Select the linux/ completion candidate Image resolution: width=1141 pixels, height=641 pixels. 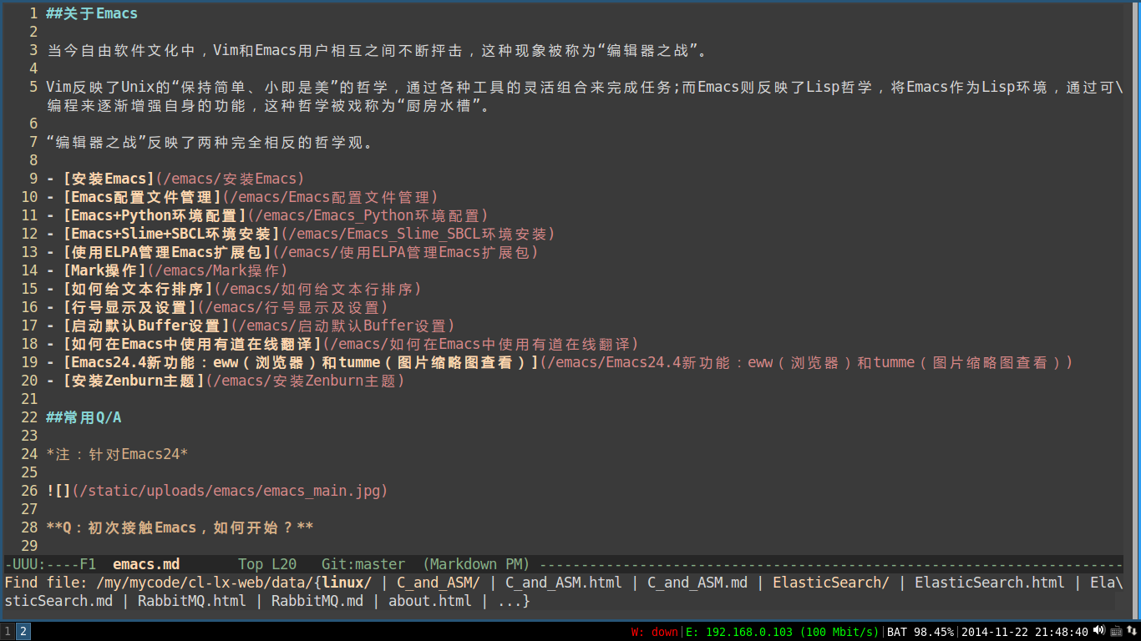tap(347, 583)
